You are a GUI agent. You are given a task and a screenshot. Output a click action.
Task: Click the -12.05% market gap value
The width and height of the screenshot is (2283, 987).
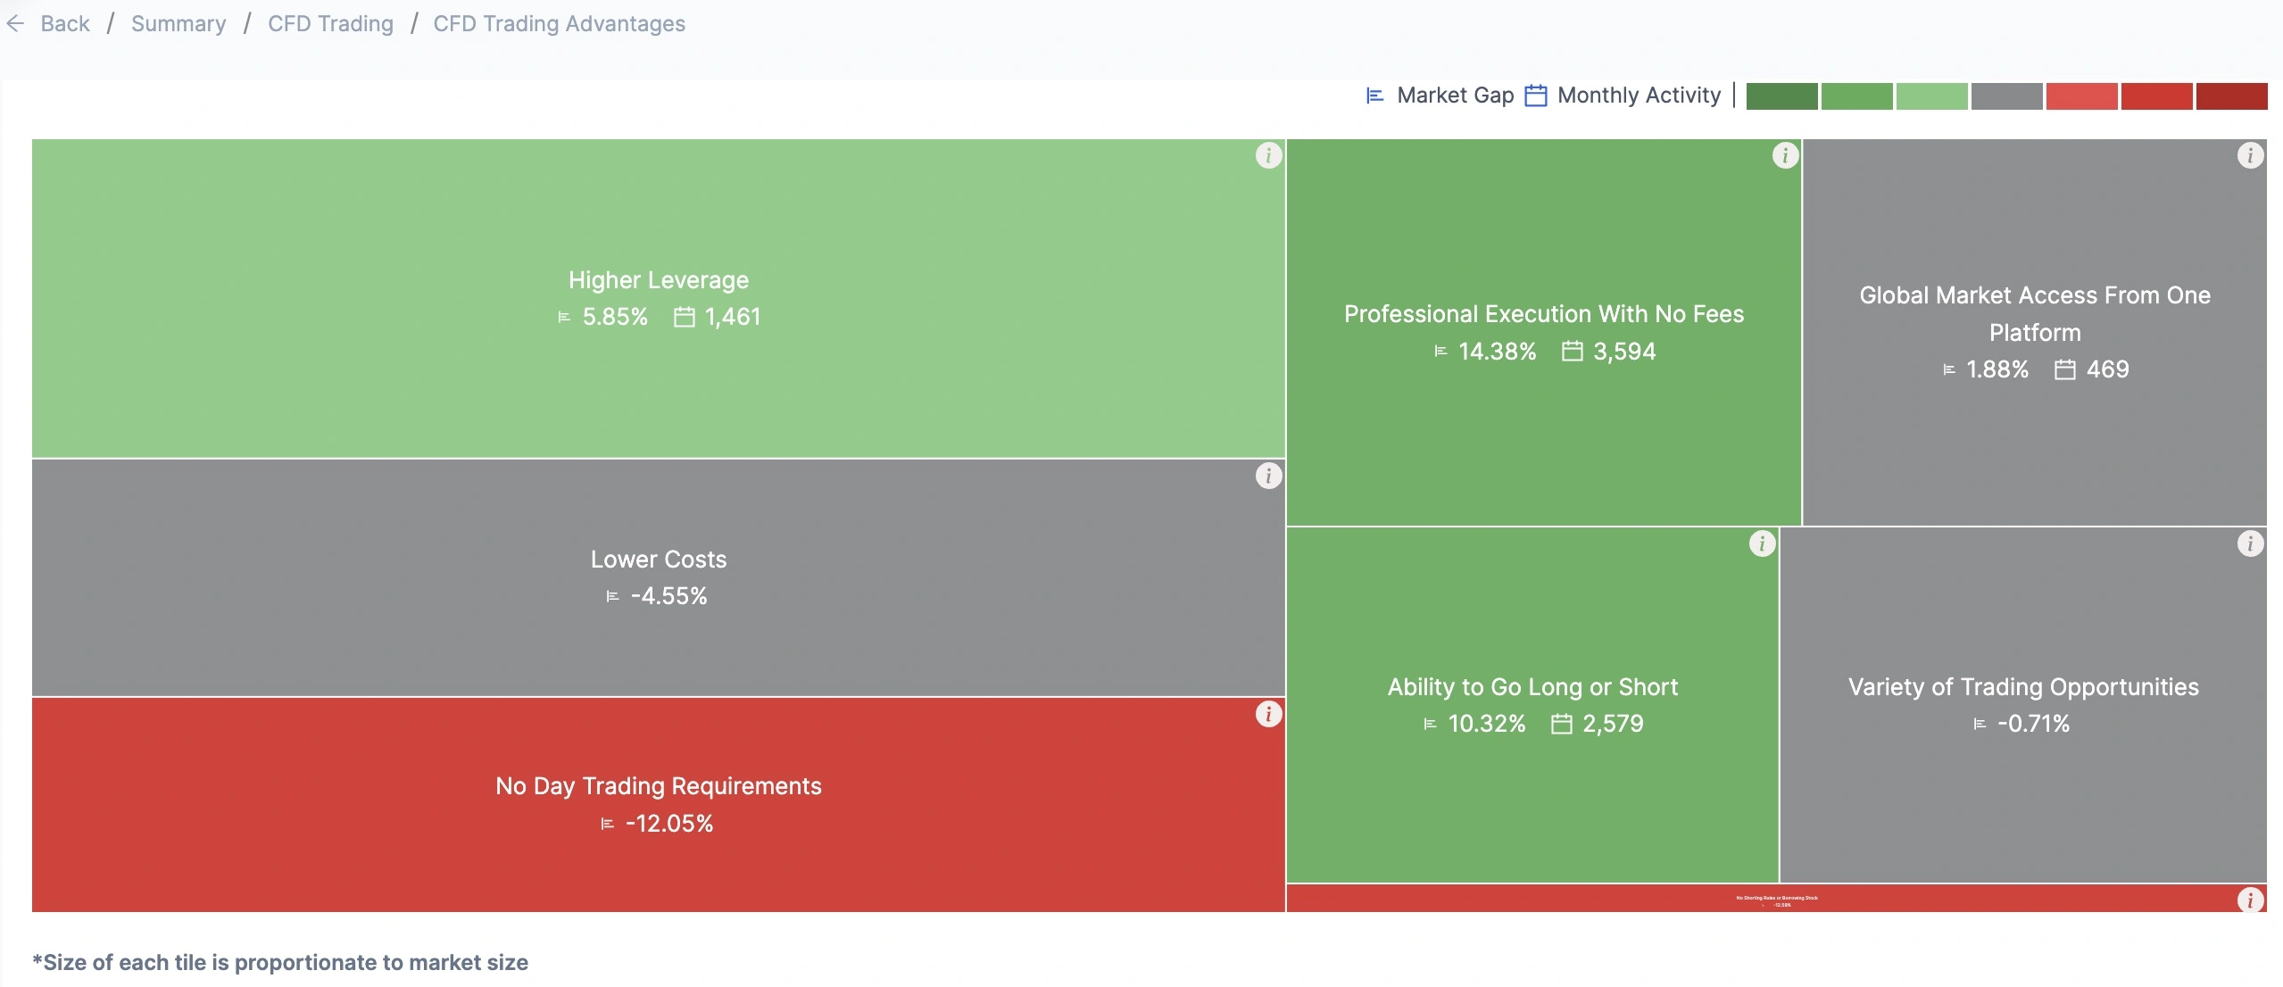pos(669,824)
